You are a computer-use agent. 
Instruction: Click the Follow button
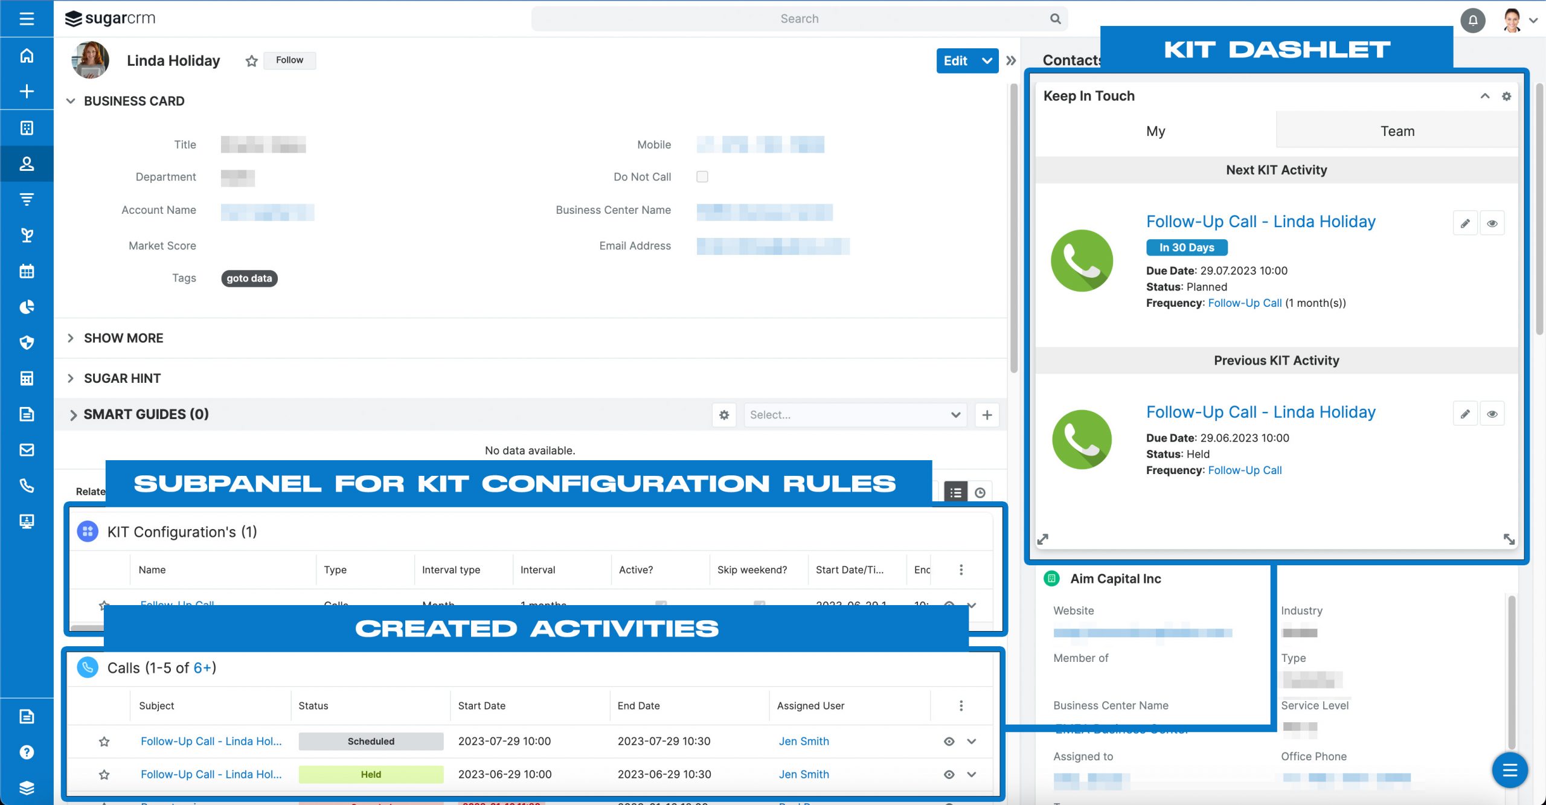[x=289, y=60]
